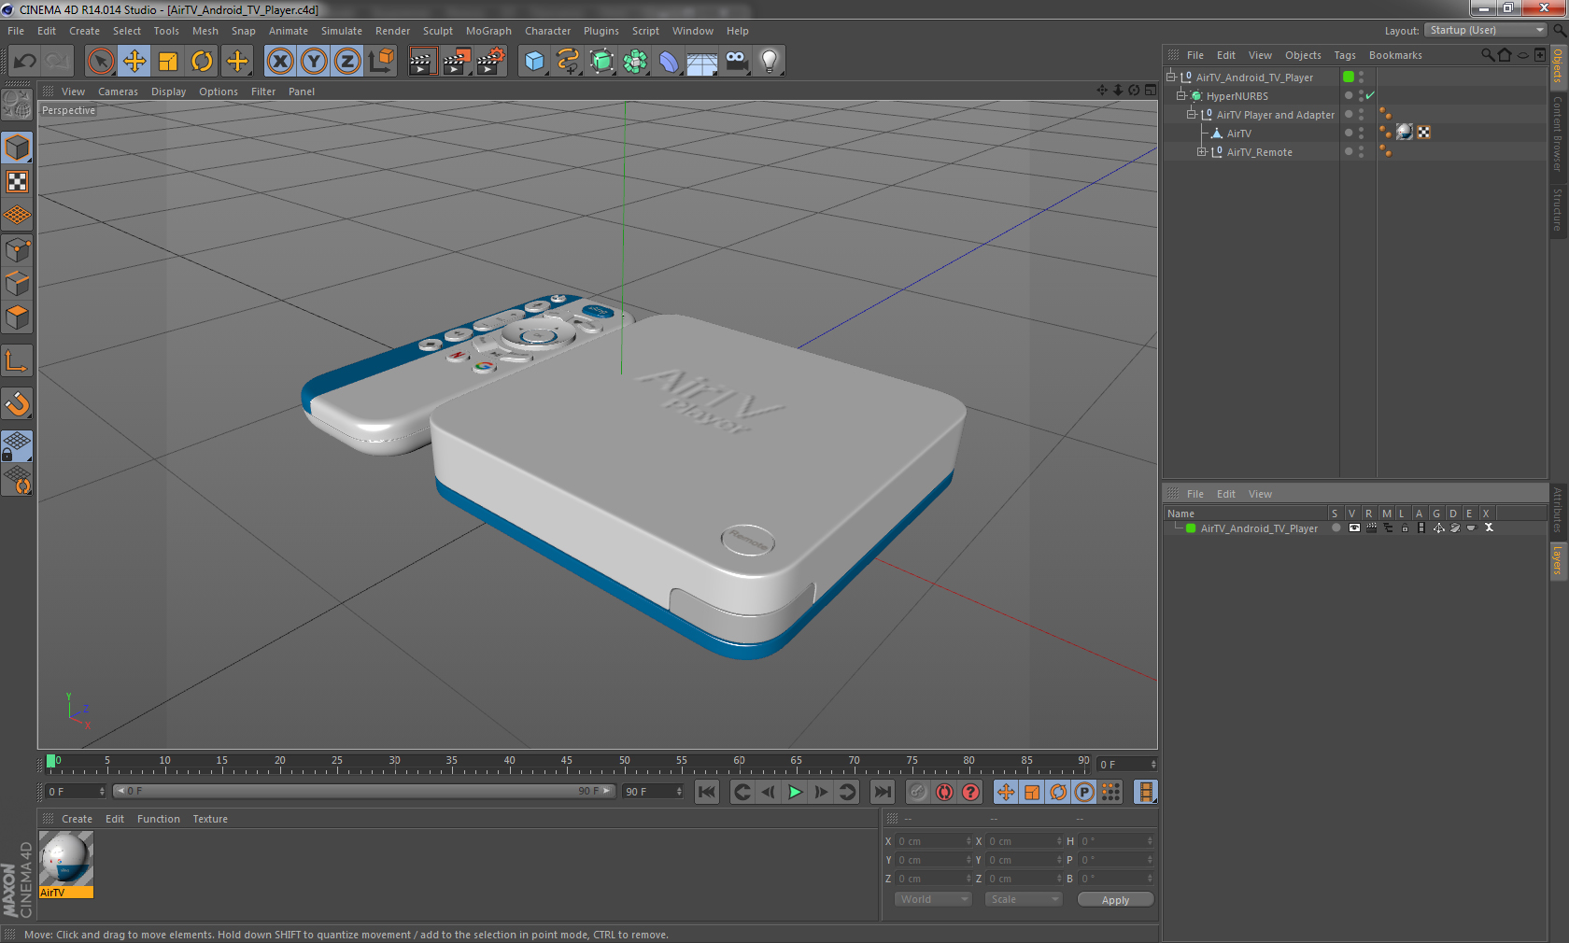Collapse the HyperNURBS node
The width and height of the screenshot is (1569, 943).
pos(1181,95)
